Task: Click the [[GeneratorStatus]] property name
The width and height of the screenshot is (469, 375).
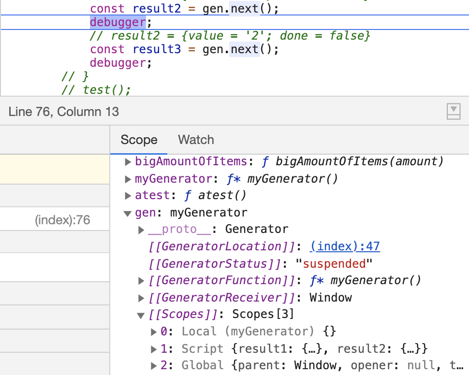Action: coord(215,264)
